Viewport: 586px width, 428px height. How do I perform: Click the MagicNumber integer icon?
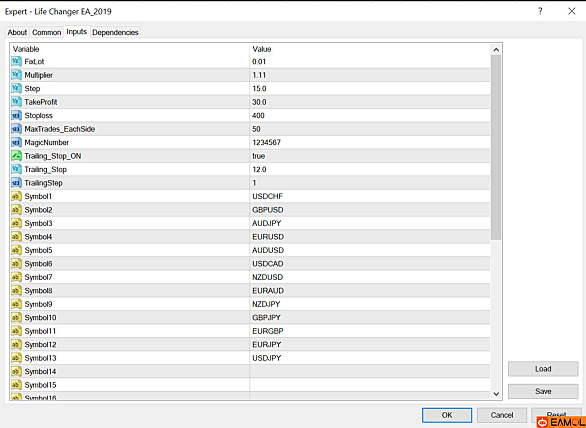click(x=16, y=142)
